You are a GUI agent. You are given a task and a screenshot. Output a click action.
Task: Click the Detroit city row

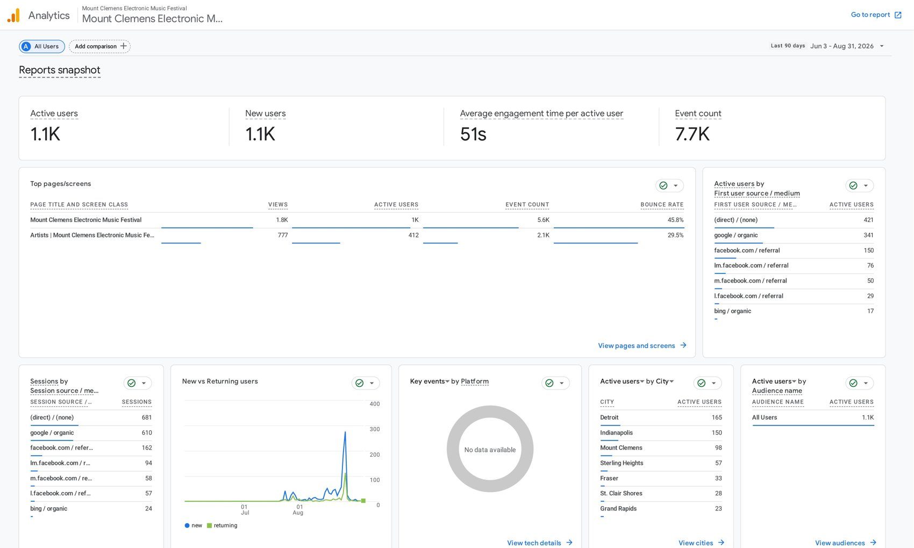661,417
